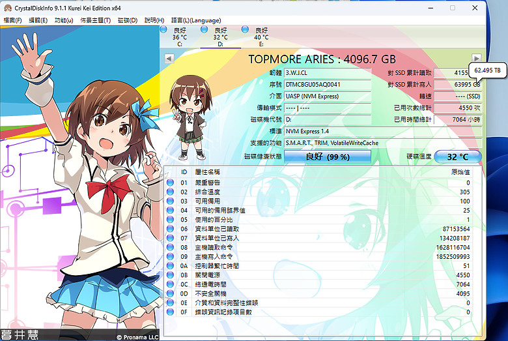The height and width of the screenshot is (341, 508).
Task: Select drive D: tab at 32 °C
Action: click(220, 37)
